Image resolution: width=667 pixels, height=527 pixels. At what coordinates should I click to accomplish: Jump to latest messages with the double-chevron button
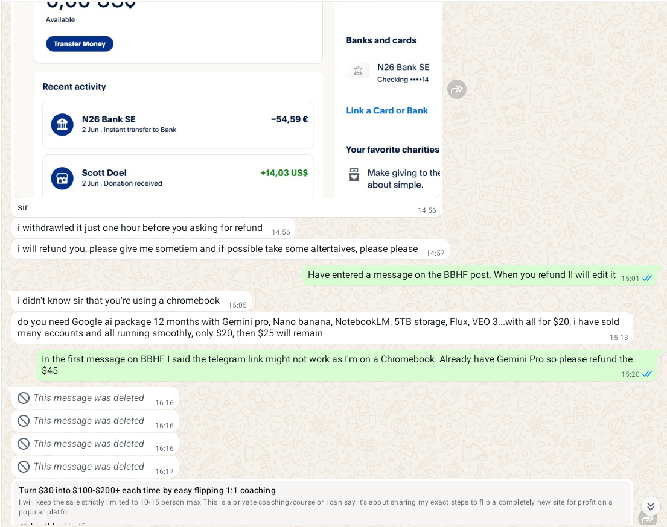651,506
